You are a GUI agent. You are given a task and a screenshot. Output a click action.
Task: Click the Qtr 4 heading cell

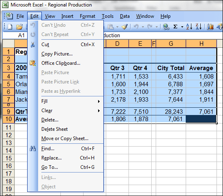tap(140, 68)
